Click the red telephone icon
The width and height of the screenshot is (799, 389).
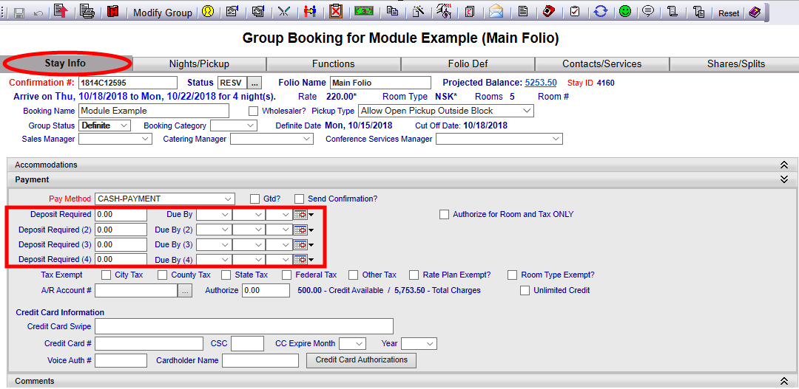click(548, 12)
